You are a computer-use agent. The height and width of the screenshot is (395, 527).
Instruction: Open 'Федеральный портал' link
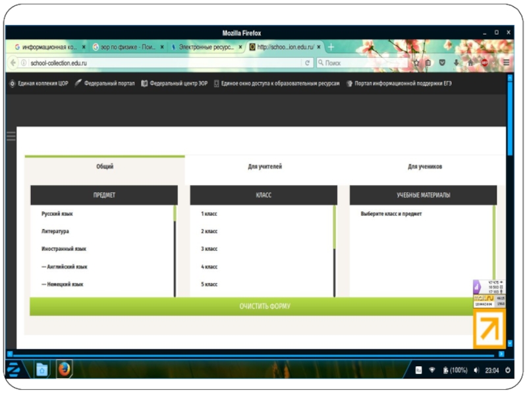point(105,84)
